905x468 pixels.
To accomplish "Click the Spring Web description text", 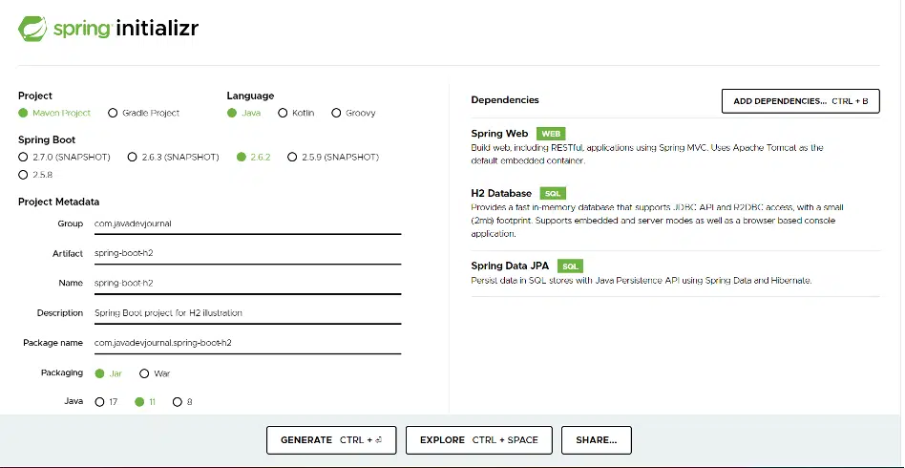I will [647, 155].
